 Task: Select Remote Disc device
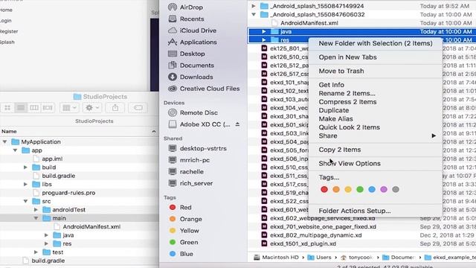click(x=193, y=112)
